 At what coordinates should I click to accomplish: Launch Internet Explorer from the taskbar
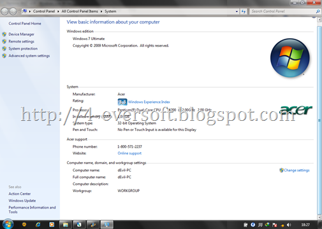point(38,225)
